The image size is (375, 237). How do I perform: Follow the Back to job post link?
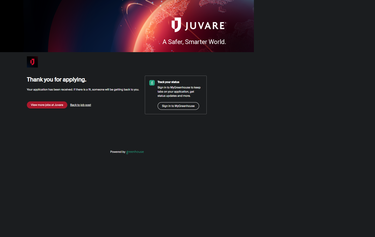pyautogui.click(x=80, y=105)
